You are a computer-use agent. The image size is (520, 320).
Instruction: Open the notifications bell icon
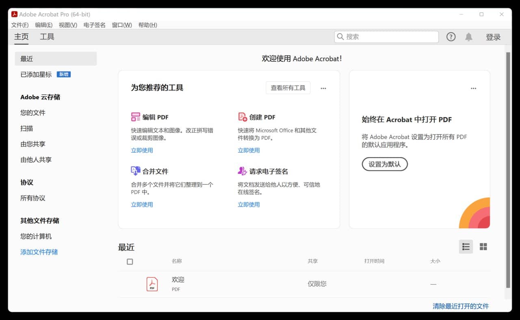(x=469, y=37)
